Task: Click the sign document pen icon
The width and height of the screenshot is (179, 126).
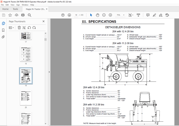Action: (161, 15)
